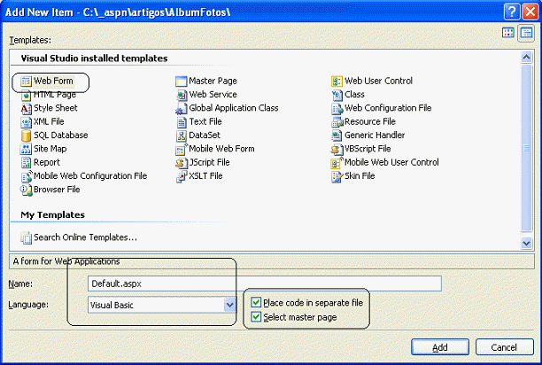Open Search Online Templates link text
Viewport: 542px width, 365px height.
pyautogui.click(x=85, y=237)
